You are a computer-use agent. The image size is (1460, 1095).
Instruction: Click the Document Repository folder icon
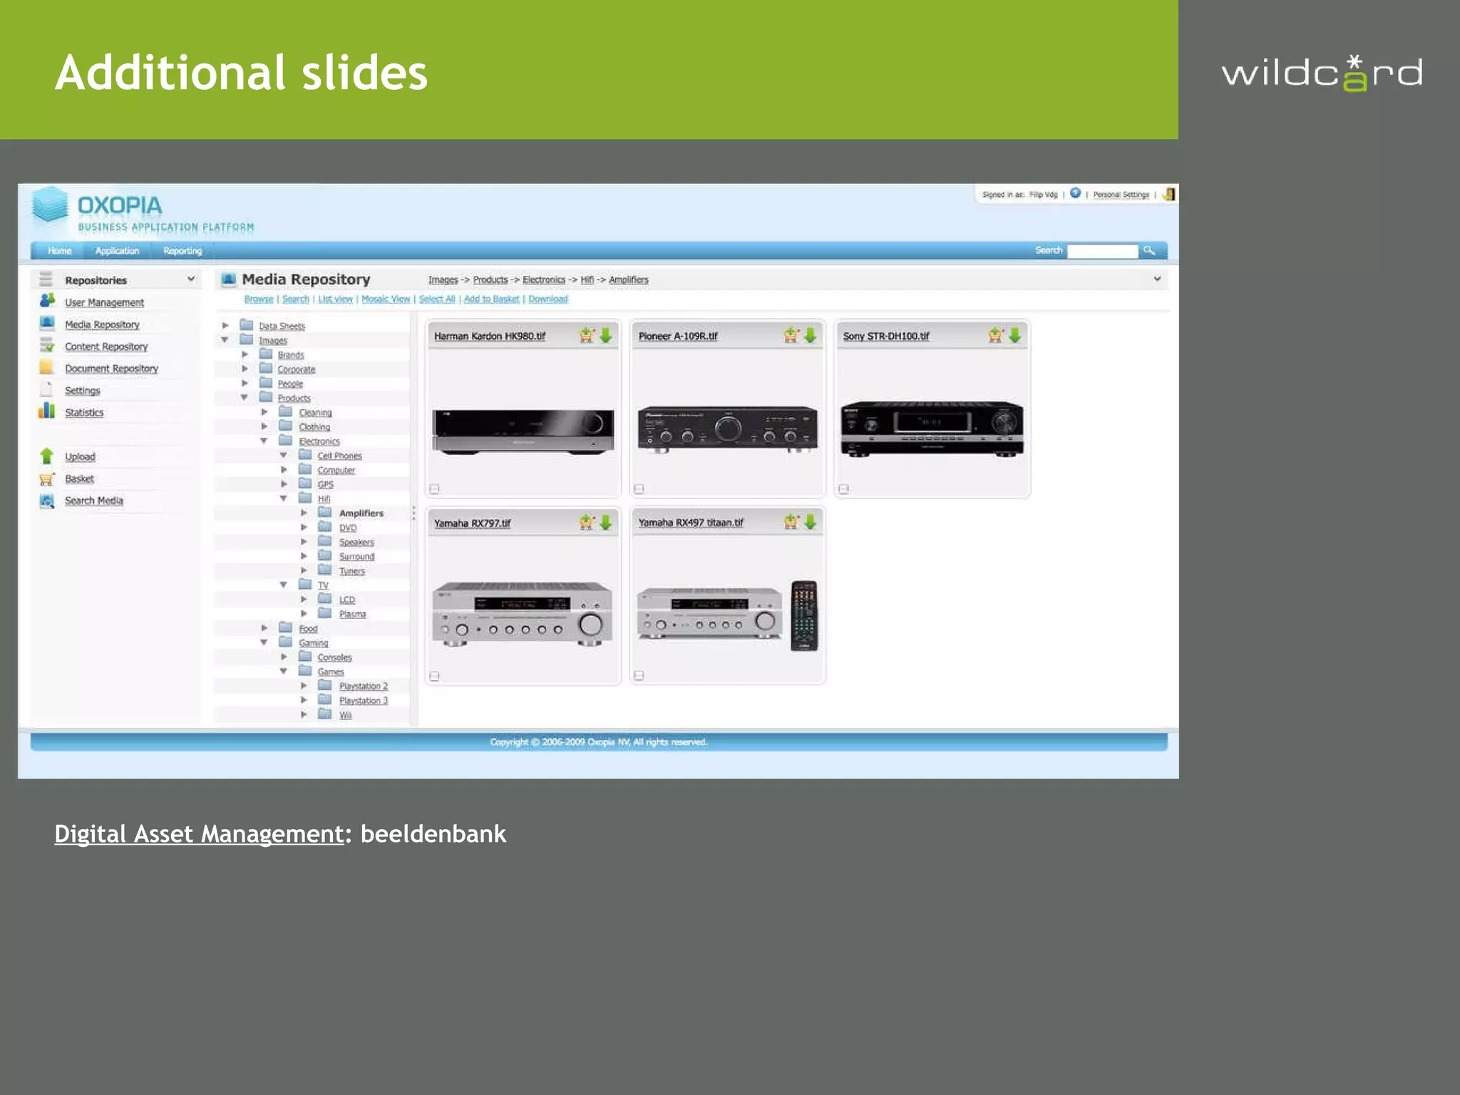coord(47,367)
